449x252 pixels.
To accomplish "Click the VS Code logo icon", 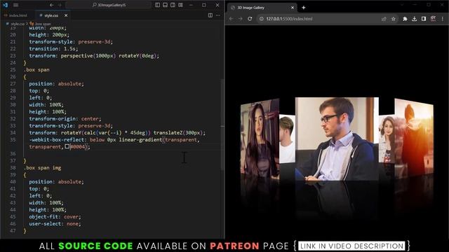I will tap(5, 5).
